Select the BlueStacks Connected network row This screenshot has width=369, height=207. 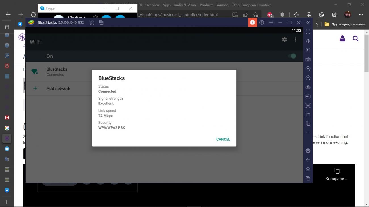click(164, 72)
